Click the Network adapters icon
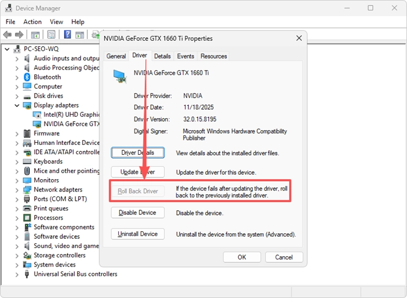 point(27,190)
